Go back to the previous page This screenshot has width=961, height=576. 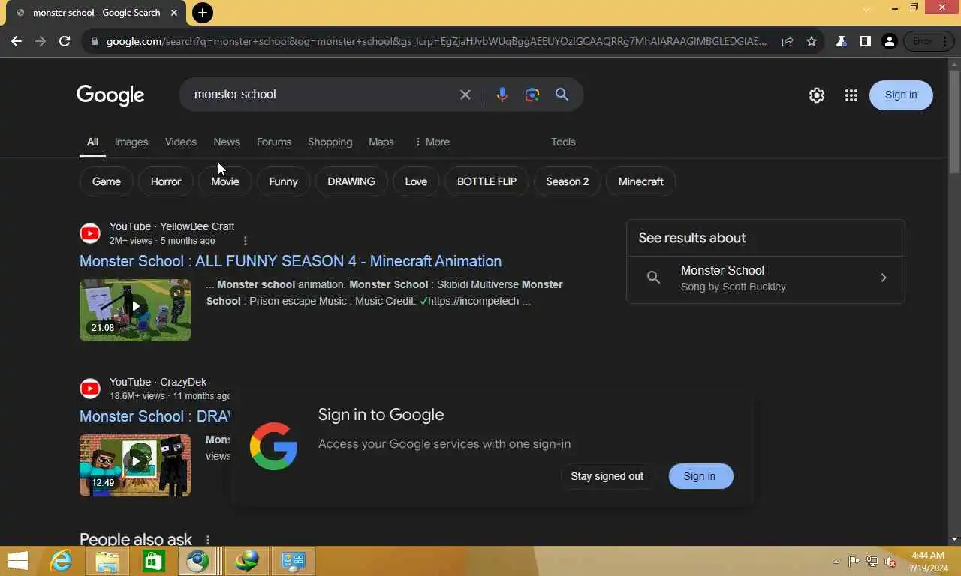17,41
